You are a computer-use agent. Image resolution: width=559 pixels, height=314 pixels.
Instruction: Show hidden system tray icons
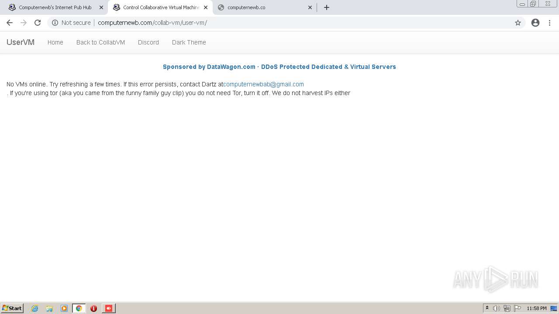click(x=487, y=308)
